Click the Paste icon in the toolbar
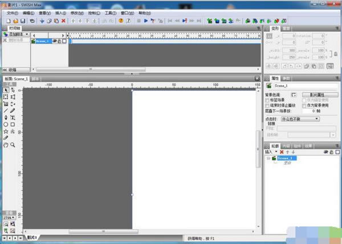 point(56,21)
